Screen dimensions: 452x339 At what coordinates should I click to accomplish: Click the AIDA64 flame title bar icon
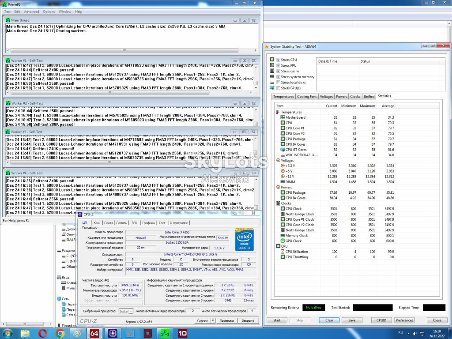(x=267, y=46)
